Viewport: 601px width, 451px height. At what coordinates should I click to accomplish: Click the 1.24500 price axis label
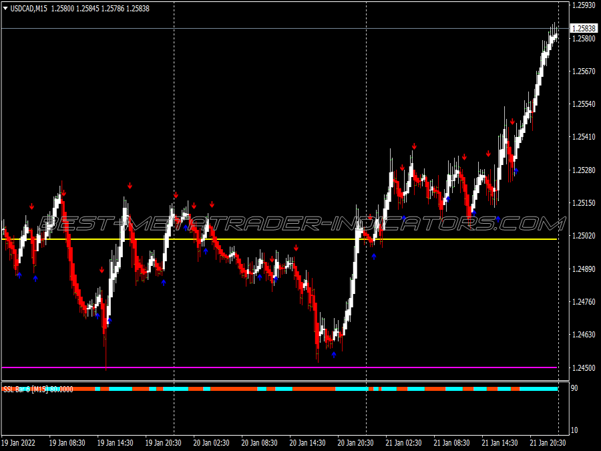point(584,367)
